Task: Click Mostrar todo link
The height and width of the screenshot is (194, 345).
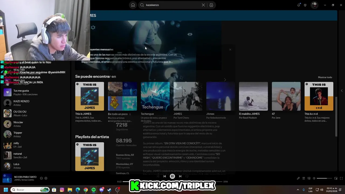Action: tap(325, 77)
